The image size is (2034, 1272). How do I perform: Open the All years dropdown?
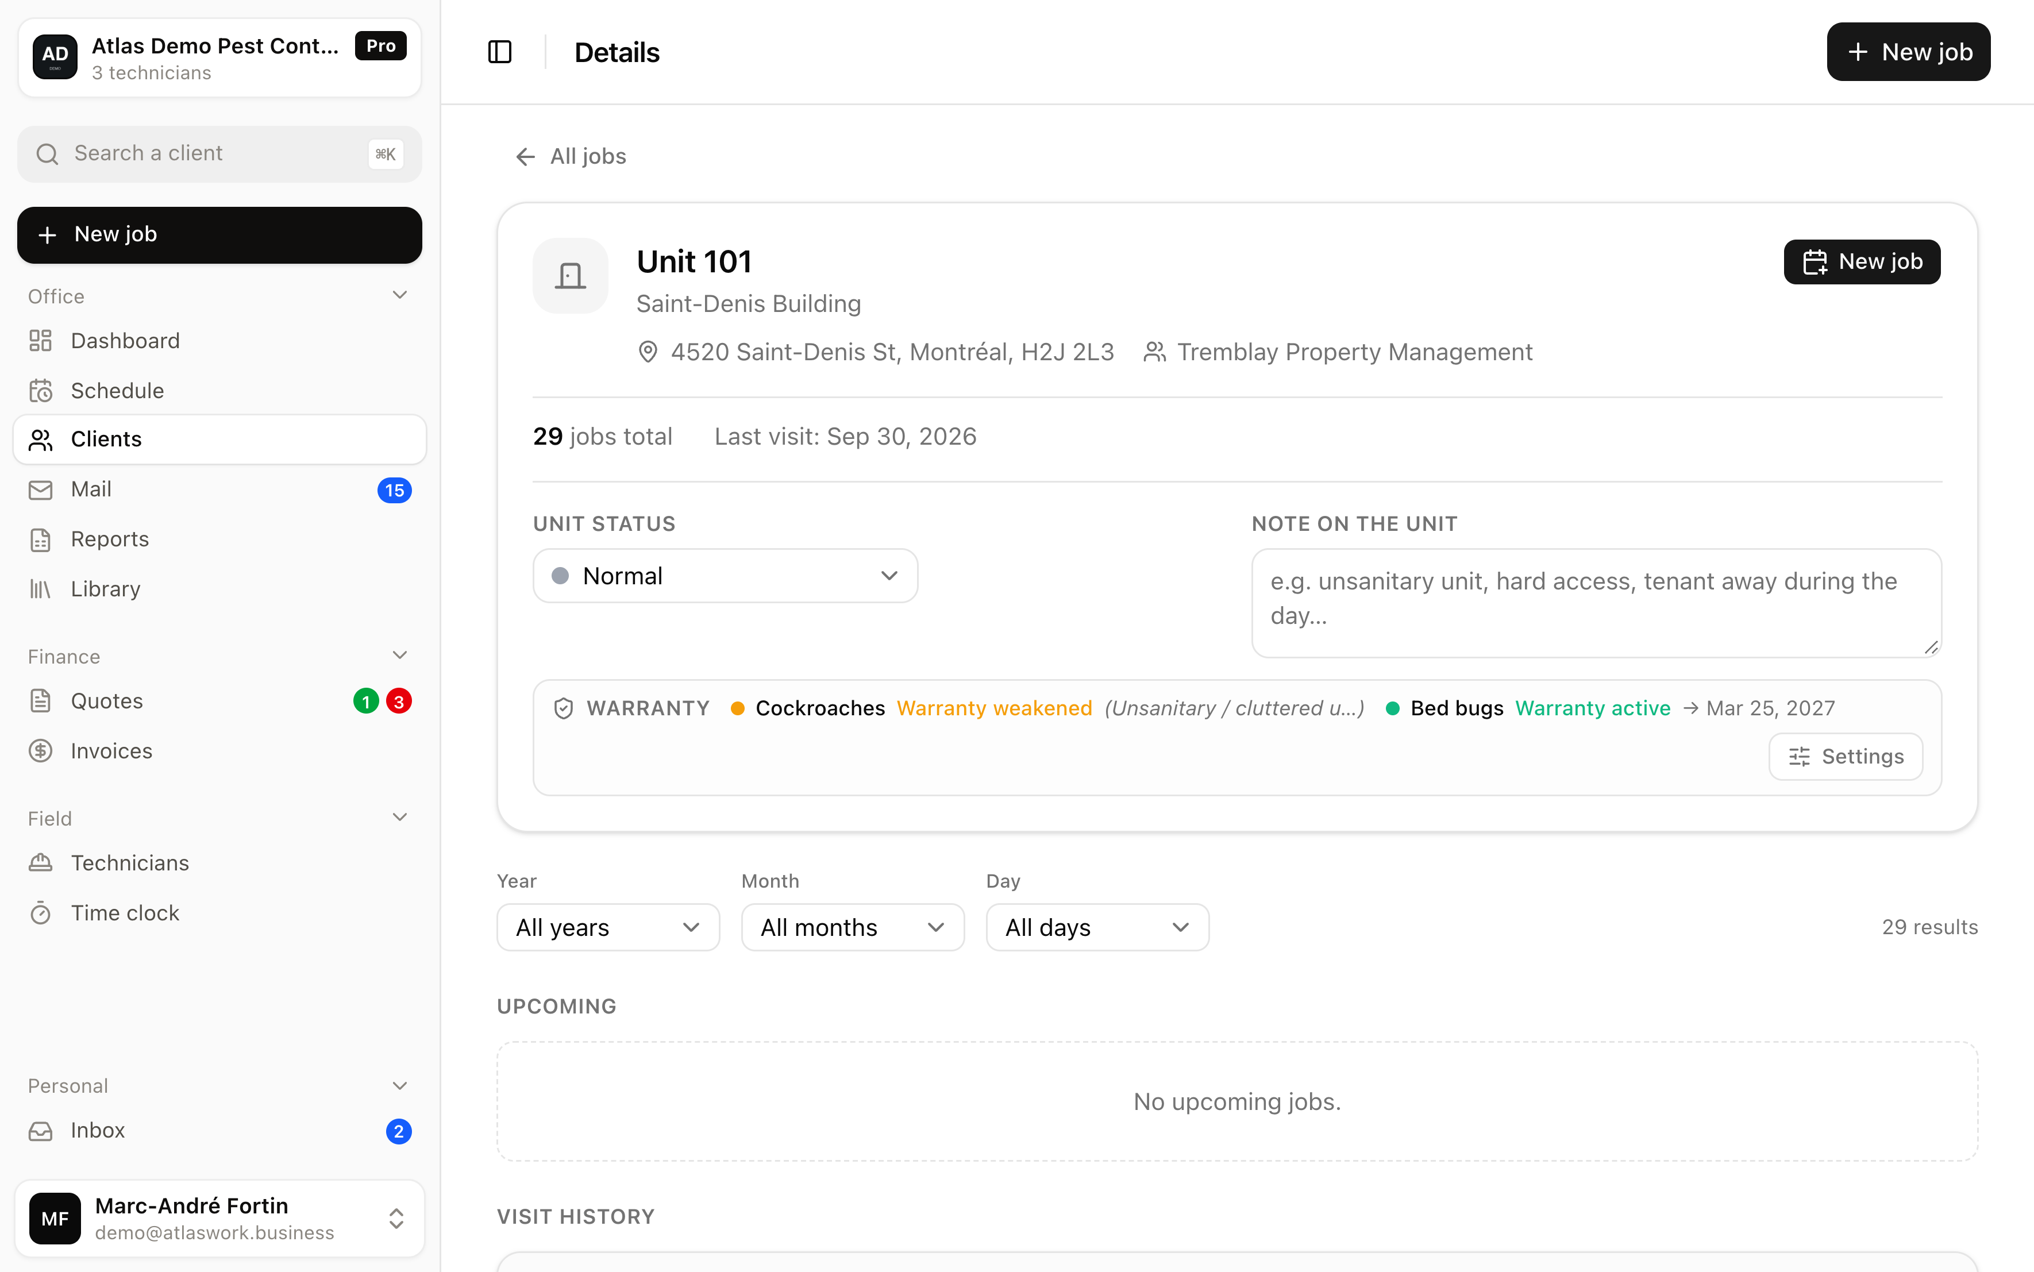click(x=608, y=927)
